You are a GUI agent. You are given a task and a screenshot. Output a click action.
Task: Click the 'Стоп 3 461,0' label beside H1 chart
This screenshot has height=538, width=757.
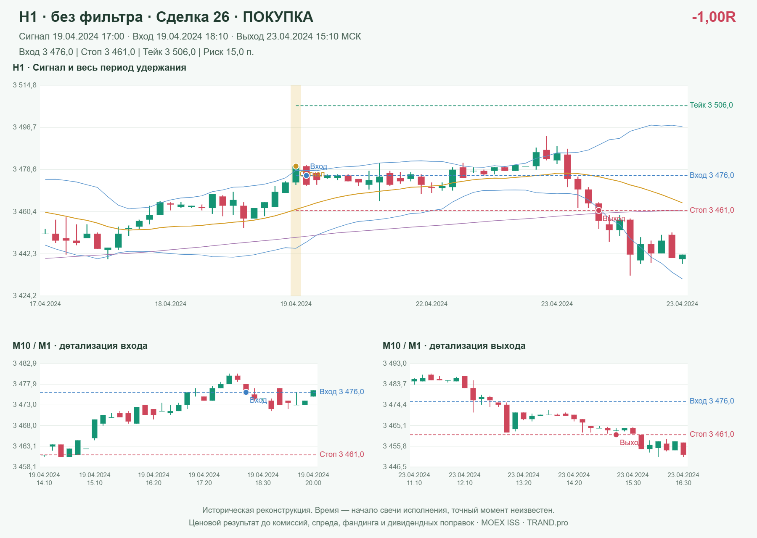(x=712, y=210)
